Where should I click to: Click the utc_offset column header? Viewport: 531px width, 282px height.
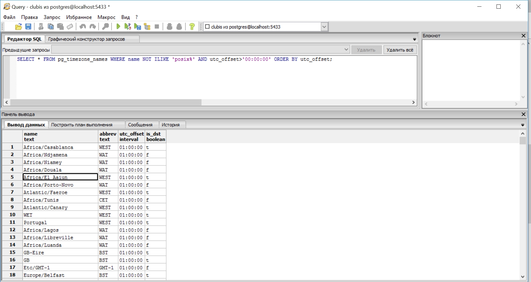132,137
